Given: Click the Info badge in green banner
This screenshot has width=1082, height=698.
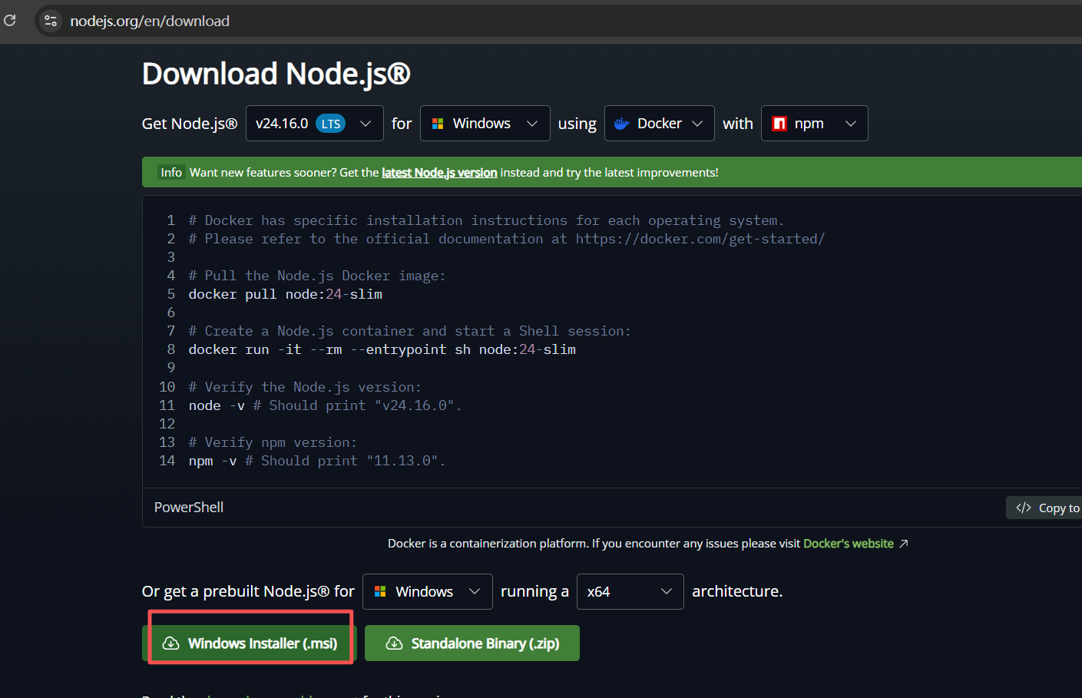Looking at the screenshot, I should (171, 173).
